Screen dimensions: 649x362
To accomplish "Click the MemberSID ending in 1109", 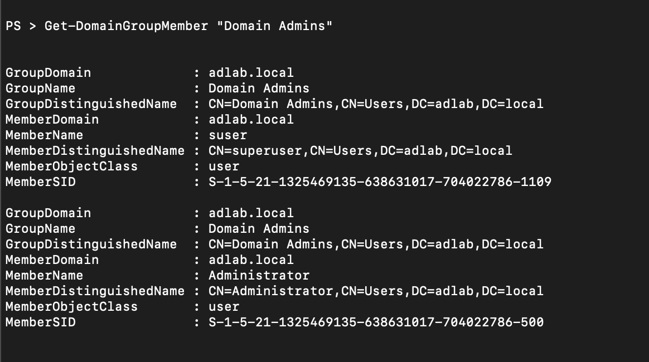I will click(380, 182).
